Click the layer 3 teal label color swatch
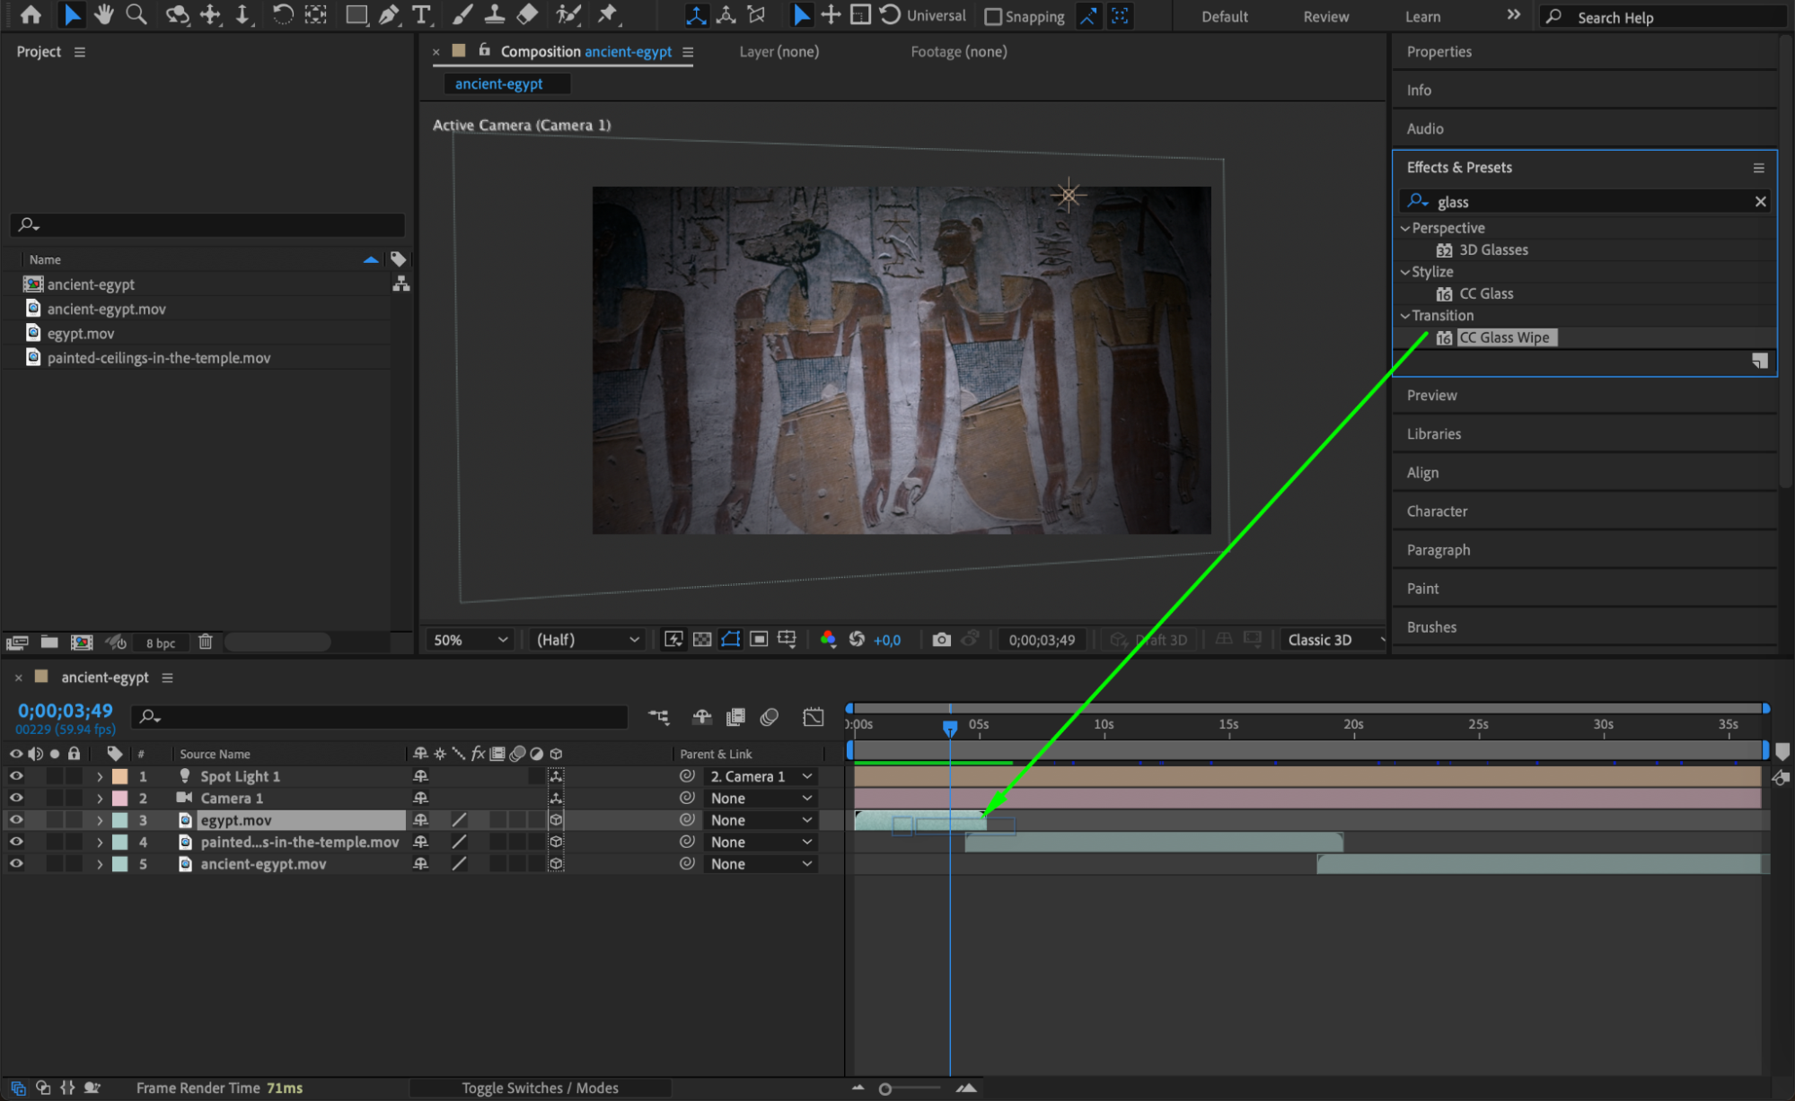Screen dimensions: 1795x1101 tap(119, 820)
